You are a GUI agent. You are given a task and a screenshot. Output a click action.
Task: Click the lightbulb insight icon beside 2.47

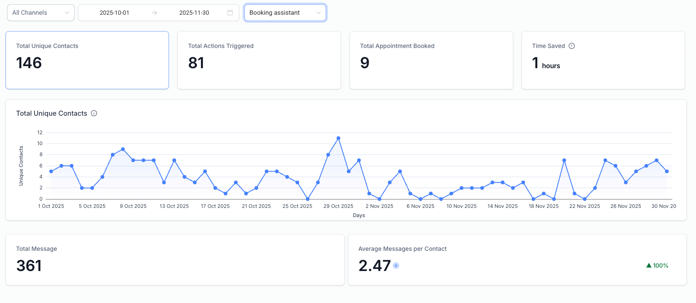click(396, 266)
